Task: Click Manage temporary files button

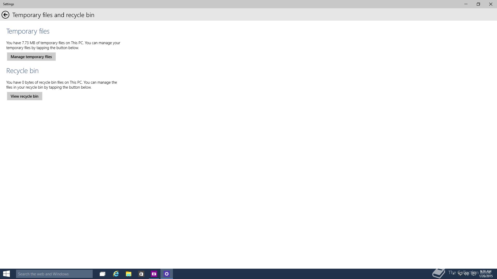Action: point(31,57)
